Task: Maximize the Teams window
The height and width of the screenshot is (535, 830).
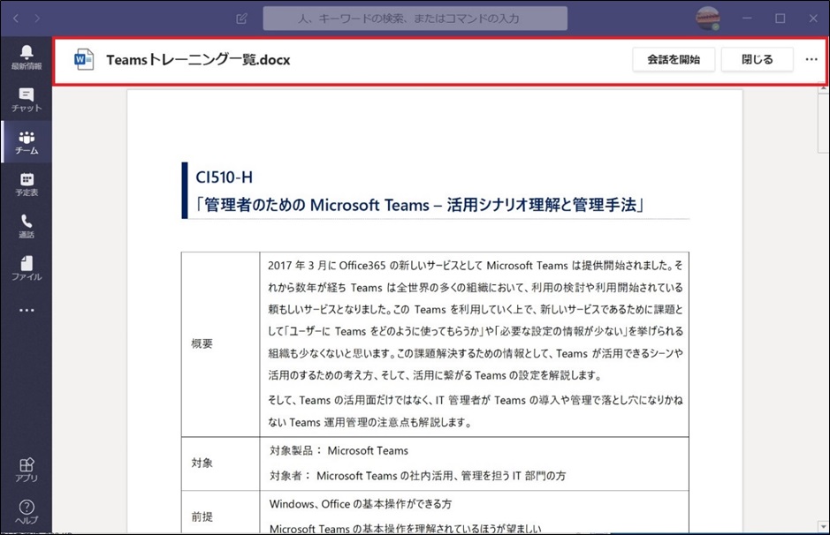Action: (780, 19)
